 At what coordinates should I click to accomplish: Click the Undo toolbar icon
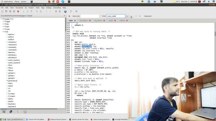coord(47,11)
